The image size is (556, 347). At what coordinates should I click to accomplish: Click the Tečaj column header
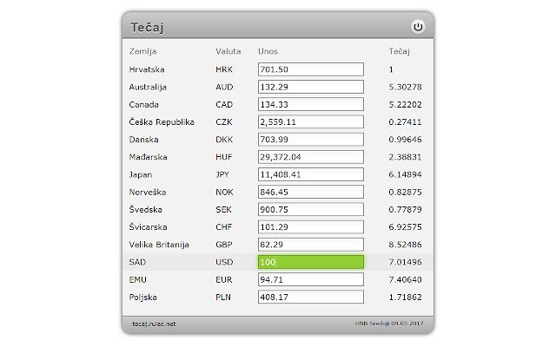click(400, 51)
